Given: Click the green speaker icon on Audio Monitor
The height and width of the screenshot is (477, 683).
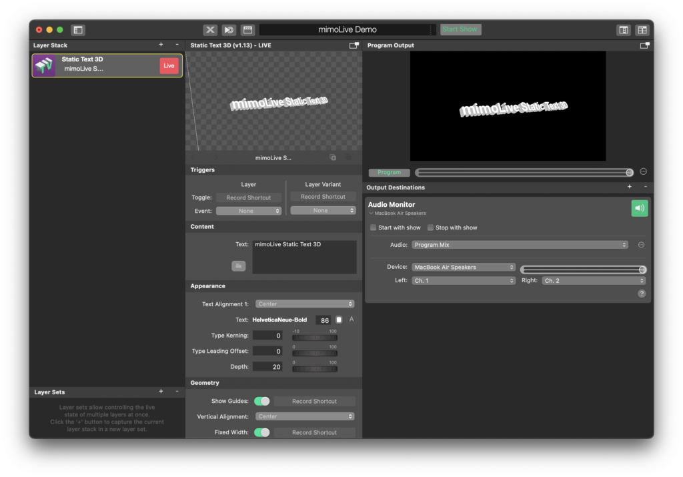Looking at the screenshot, I should pyautogui.click(x=639, y=208).
